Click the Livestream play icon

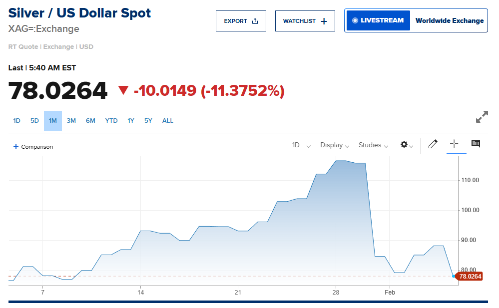tap(355, 20)
